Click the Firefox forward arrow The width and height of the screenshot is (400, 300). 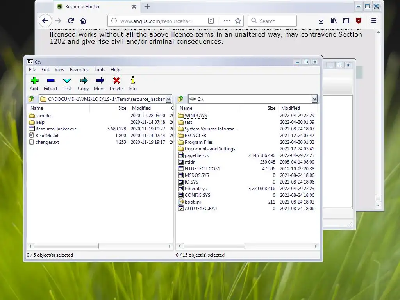59,21
